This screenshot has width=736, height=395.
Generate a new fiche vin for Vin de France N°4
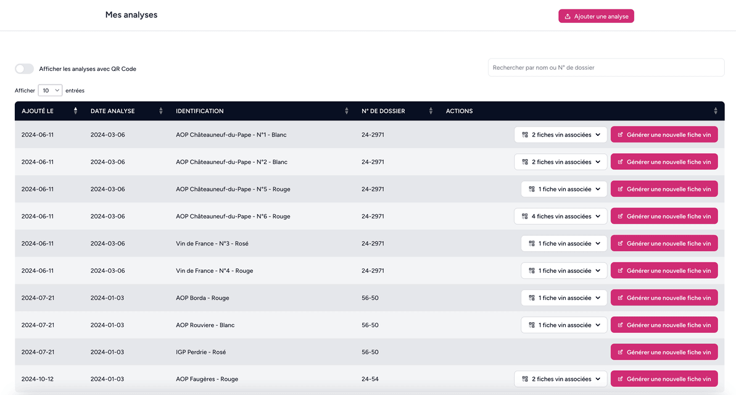664,270
